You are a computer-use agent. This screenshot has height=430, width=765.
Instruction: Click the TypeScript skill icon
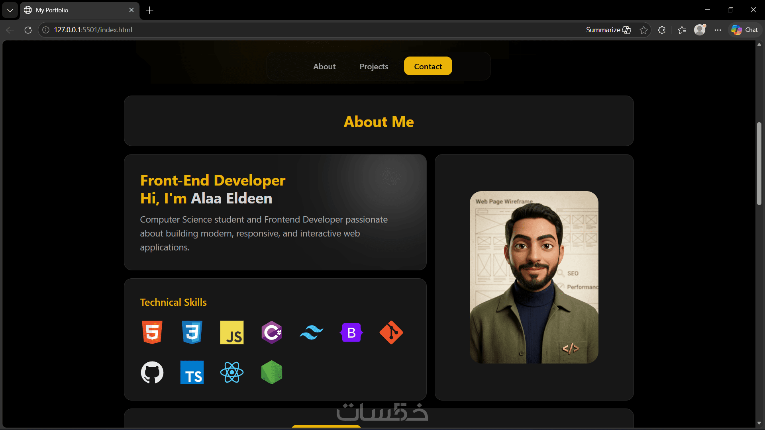(x=192, y=372)
